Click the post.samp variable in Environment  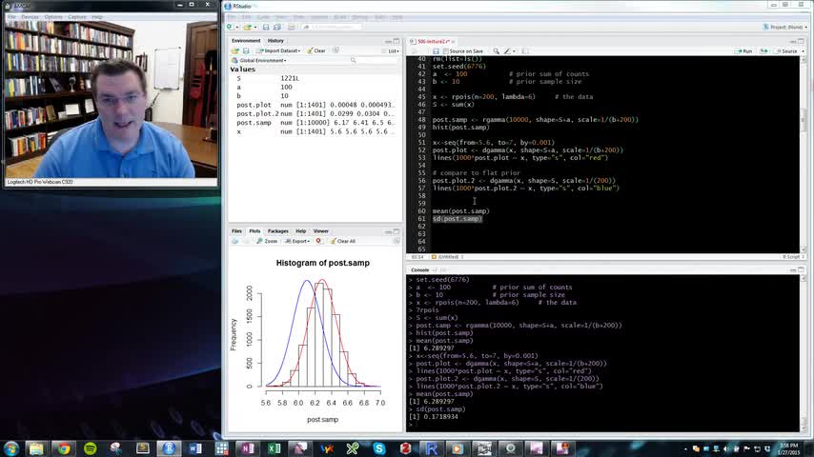315,123
